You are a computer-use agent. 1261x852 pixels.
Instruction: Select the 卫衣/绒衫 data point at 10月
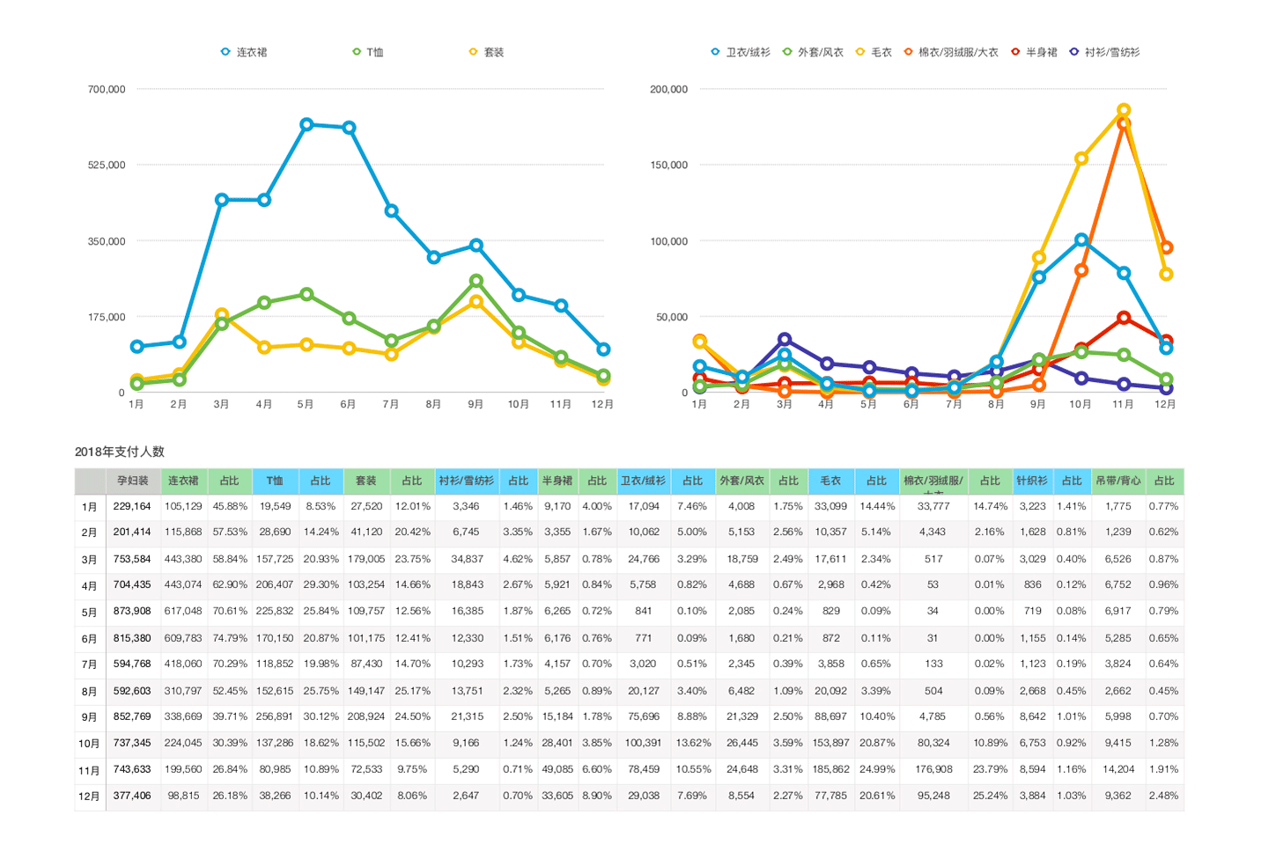click(x=1081, y=240)
